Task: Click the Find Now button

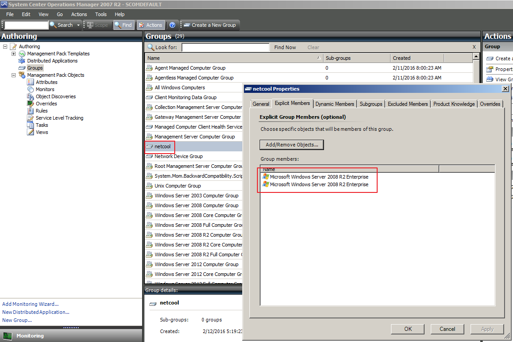Action: 285,47
